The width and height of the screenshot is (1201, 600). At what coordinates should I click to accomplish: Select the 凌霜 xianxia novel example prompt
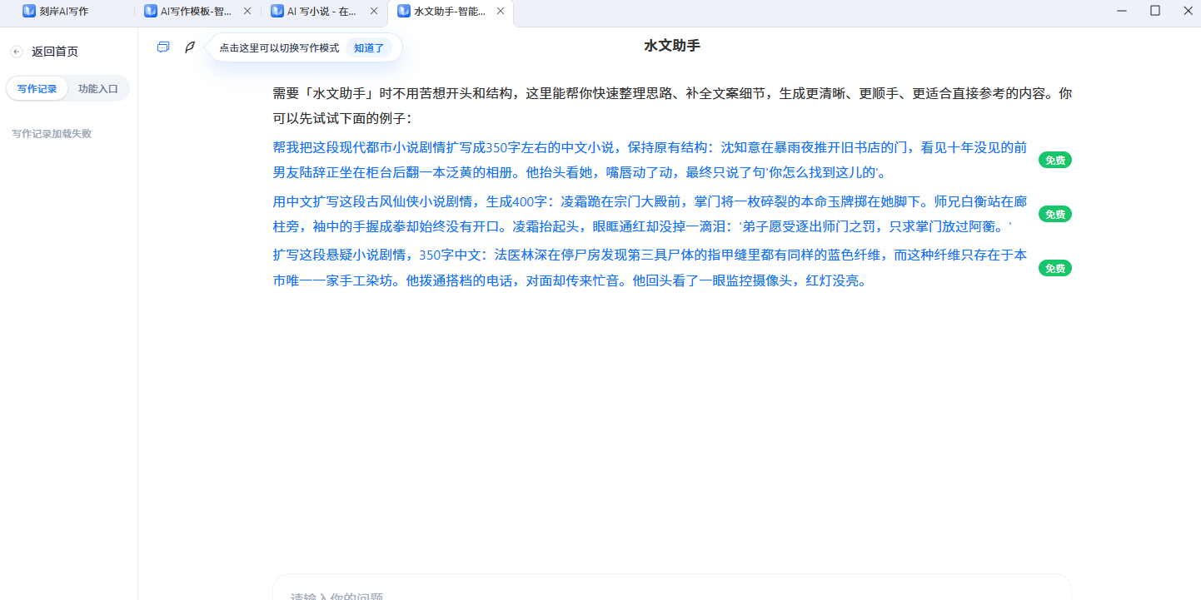[x=650, y=214]
